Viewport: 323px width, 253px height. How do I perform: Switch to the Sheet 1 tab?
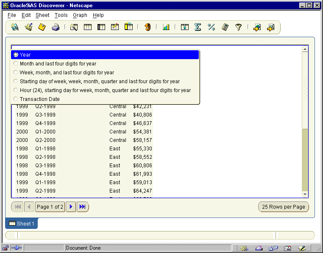[22, 223]
